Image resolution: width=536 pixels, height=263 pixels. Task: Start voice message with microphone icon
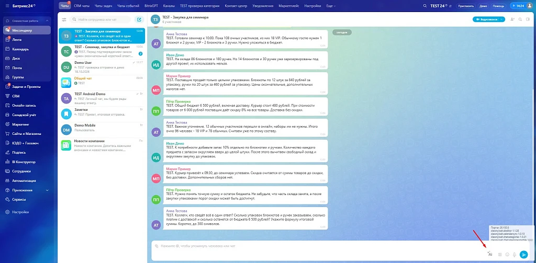point(515,255)
